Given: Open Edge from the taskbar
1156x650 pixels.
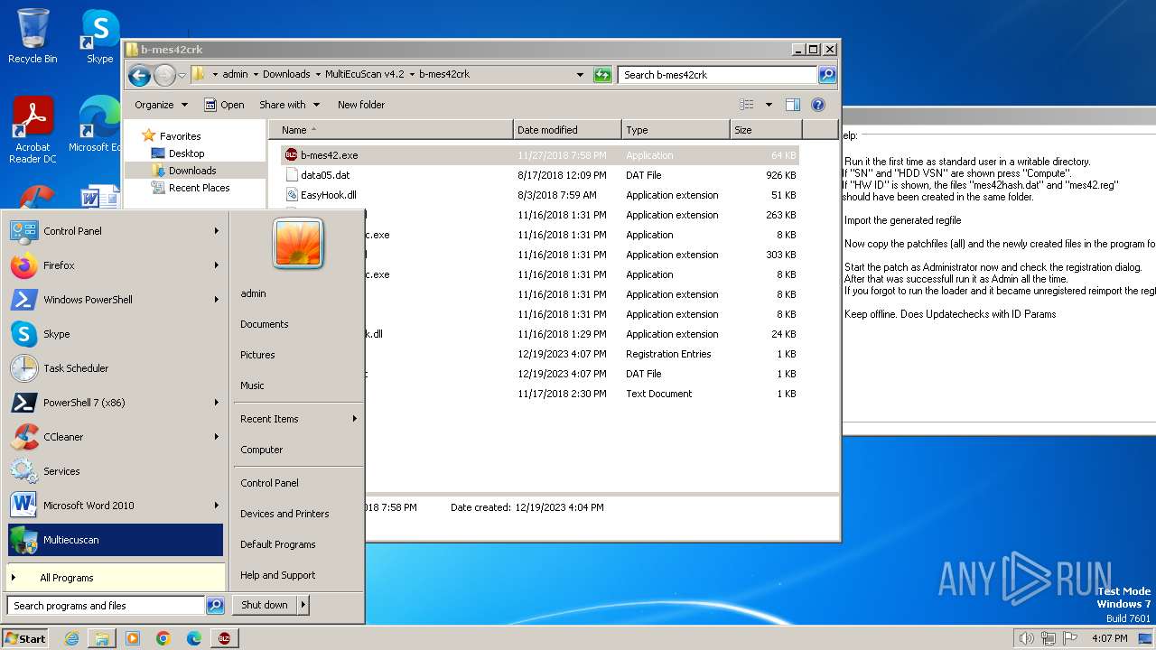Looking at the screenshot, I should point(194,638).
